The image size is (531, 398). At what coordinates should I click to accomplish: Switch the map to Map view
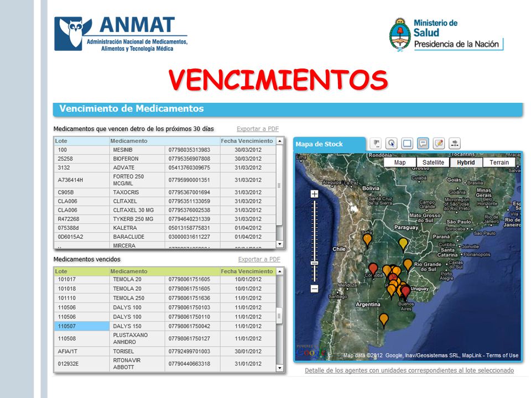point(399,163)
